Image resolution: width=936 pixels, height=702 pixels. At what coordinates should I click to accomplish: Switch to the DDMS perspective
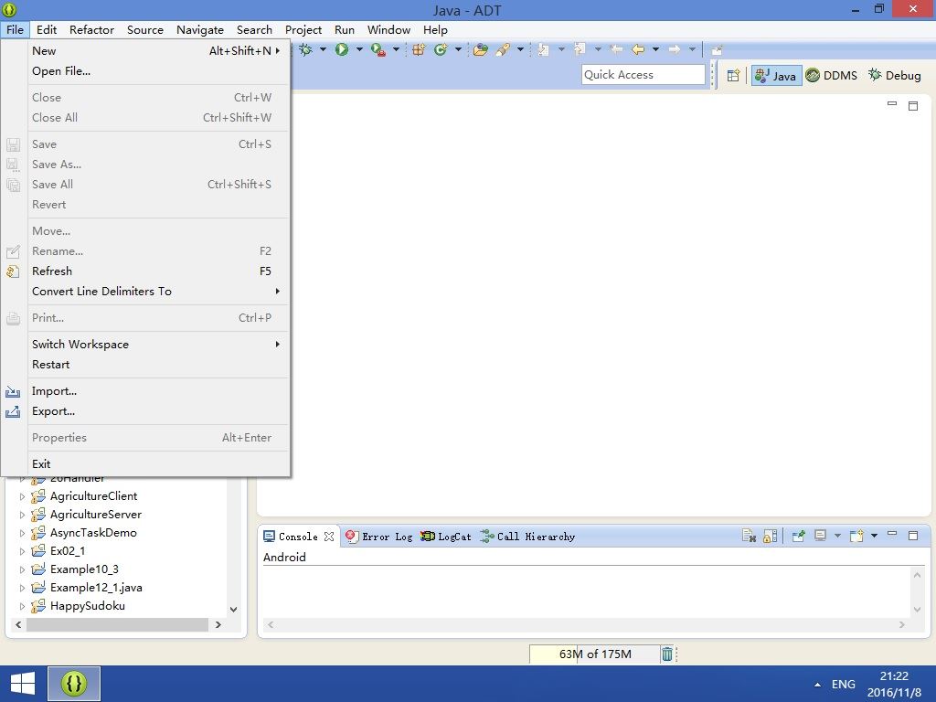pyautogui.click(x=832, y=75)
